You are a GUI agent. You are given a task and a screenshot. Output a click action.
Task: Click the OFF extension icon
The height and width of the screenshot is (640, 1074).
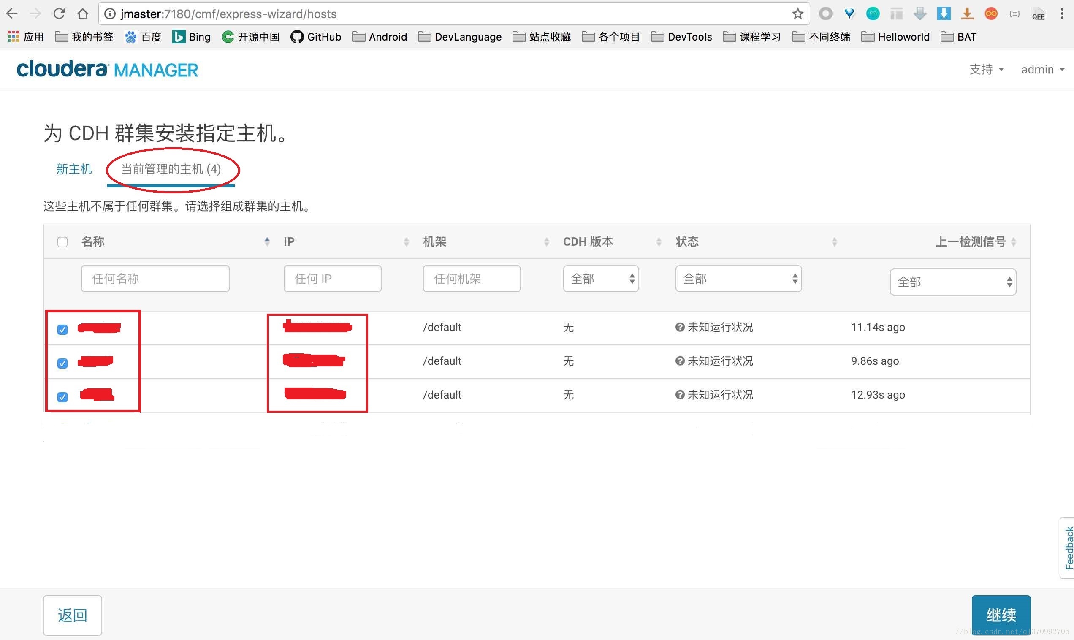pos(1038,14)
